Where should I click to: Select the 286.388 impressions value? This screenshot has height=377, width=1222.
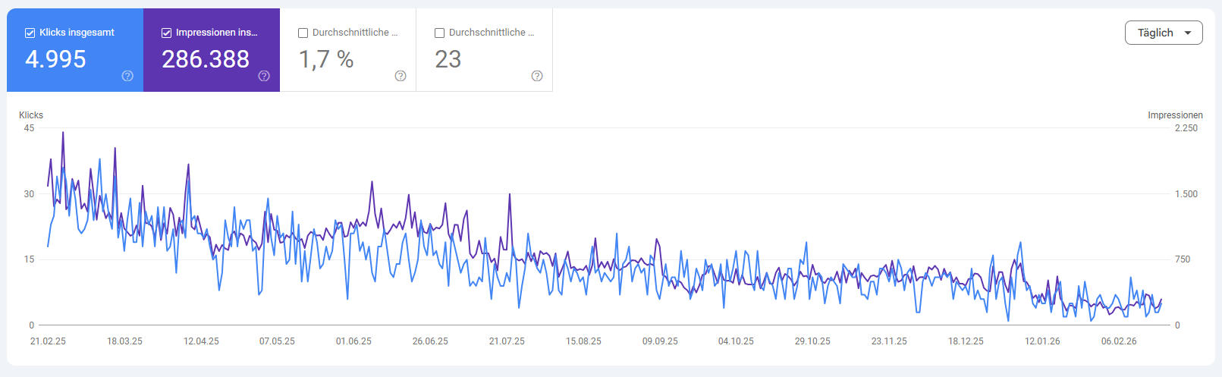click(206, 59)
